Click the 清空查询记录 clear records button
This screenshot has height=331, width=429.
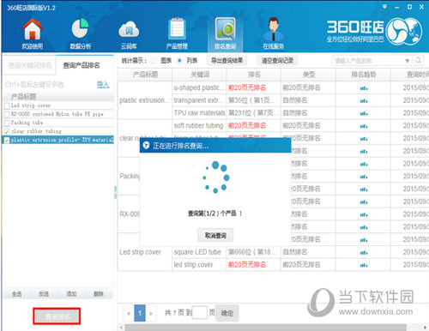tap(277, 60)
